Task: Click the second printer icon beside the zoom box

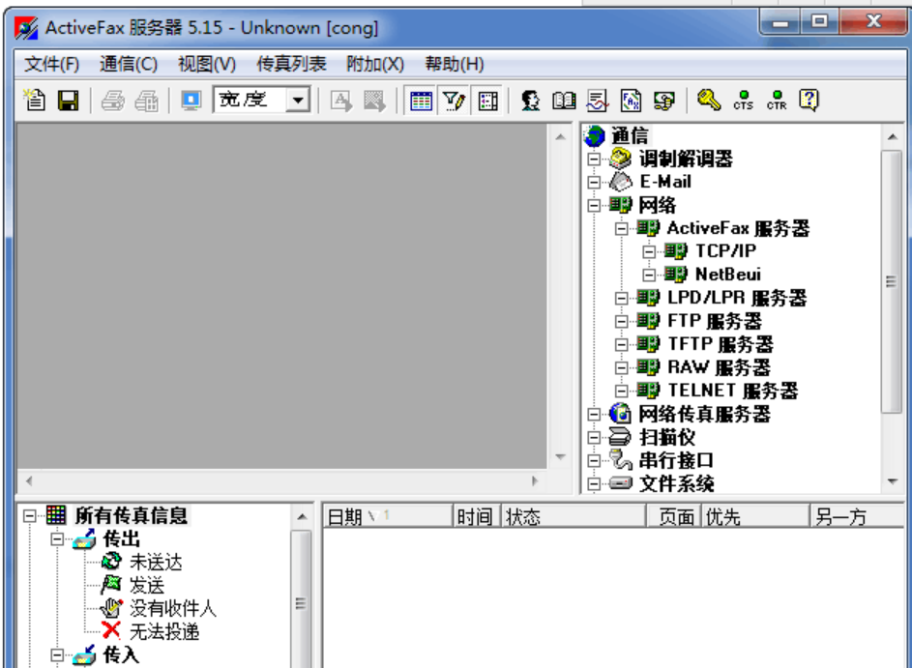Action: tap(147, 101)
